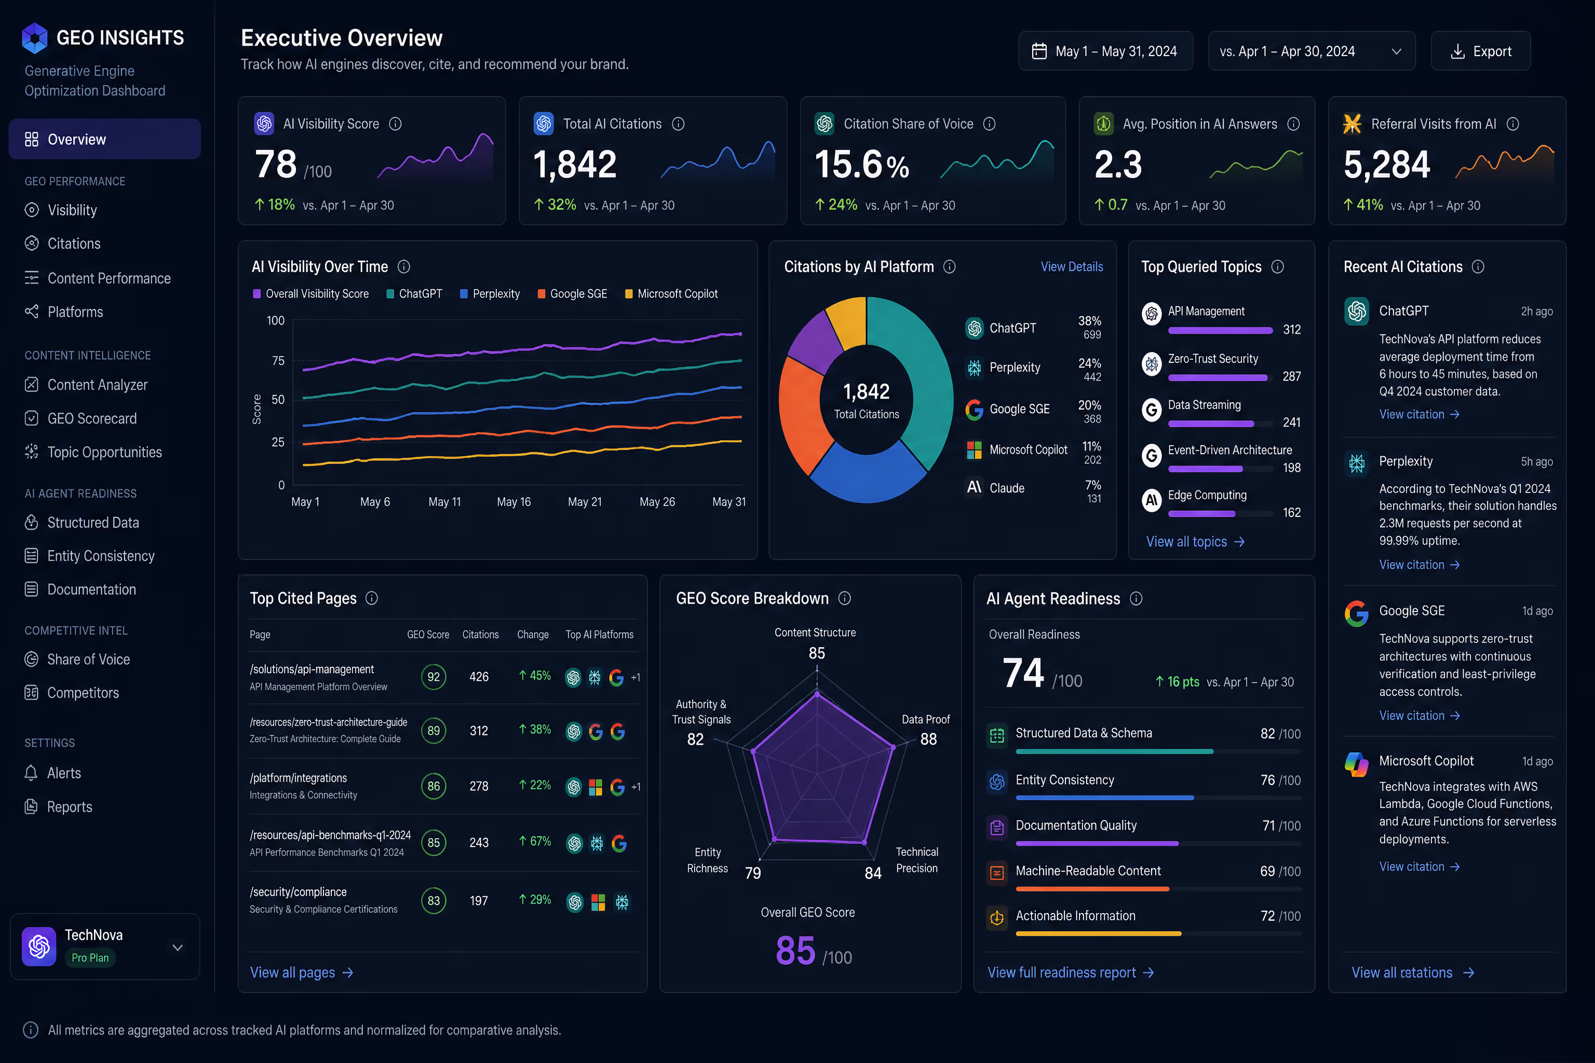Open the info icon beside Avg. Position in AI Answers
1595x1063 pixels.
click(x=1293, y=124)
